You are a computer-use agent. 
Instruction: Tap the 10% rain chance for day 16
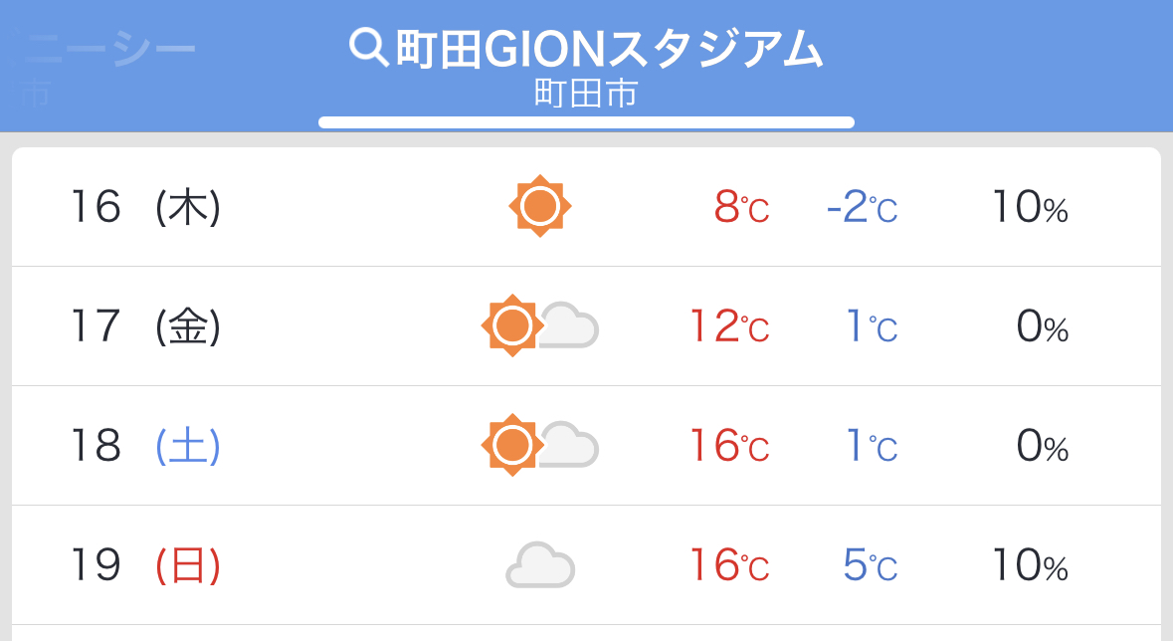(x=1030, y=207)
